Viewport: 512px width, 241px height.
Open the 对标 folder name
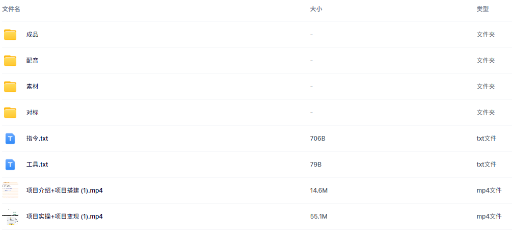[x=33, y=113]
